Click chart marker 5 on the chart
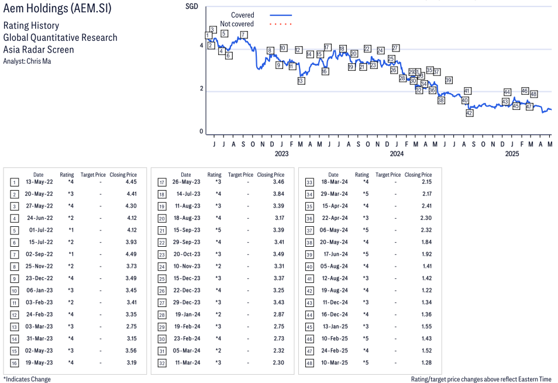Viewport: 558px width, 383px height. click(224, 33)
